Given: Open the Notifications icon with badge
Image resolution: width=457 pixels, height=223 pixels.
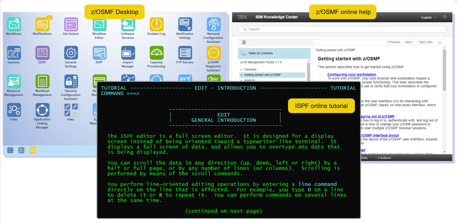Looking at the screenshot, I should click(42, 24).
